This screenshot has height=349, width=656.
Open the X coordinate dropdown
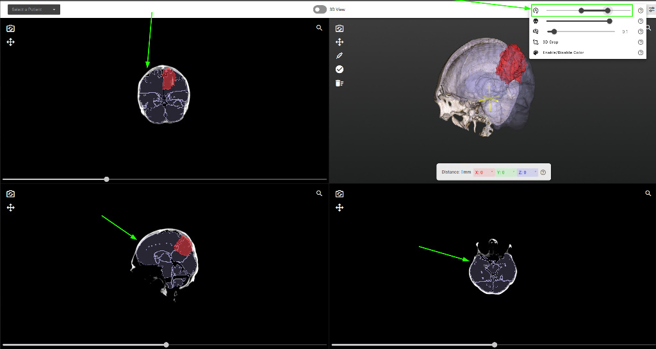pyautogui.click(x=484, y=172)
